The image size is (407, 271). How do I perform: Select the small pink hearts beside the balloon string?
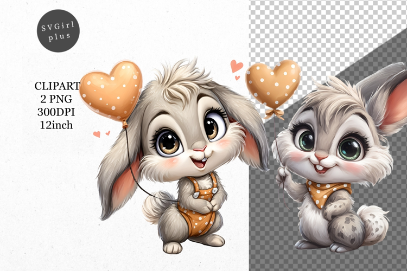coord(100,133)
